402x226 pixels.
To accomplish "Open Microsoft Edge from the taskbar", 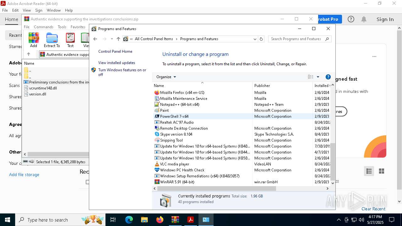I will pos(129,220).
